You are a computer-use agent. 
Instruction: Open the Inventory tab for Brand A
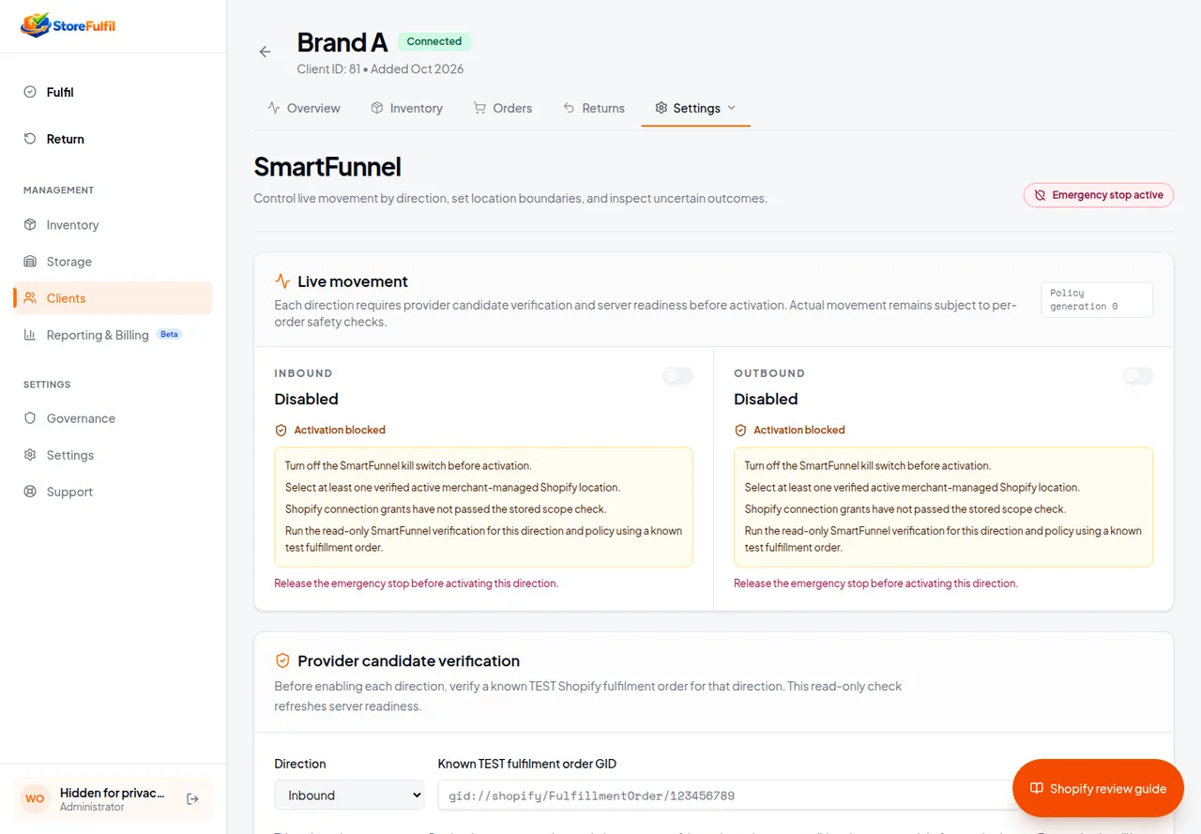pos(406,108)
